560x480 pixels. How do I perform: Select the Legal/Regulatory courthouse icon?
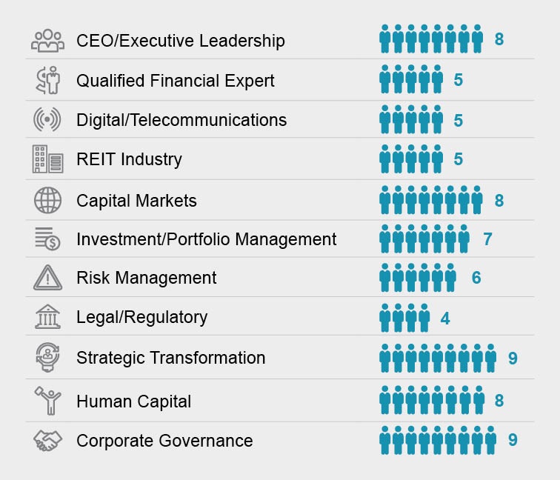(x=47, y=317)
